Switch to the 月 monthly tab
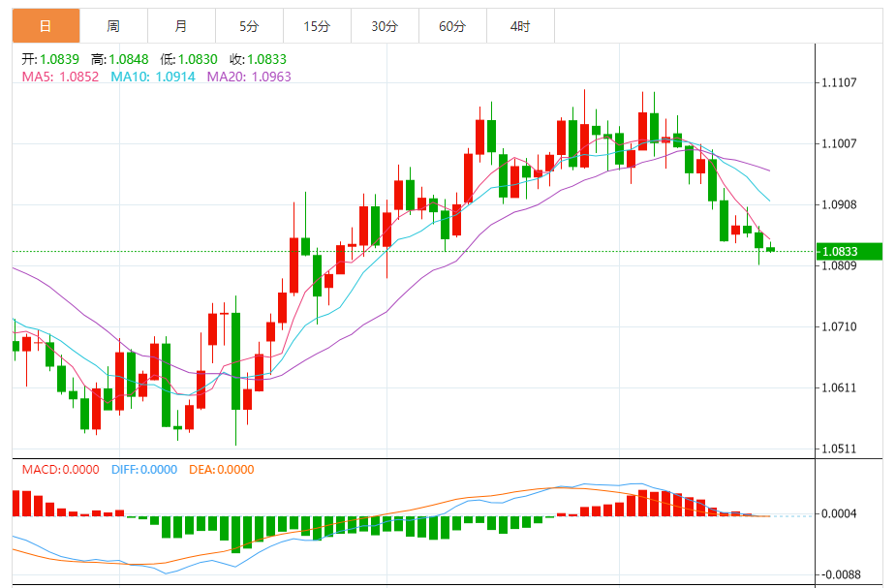The width and height of the screenshot is (896, 588). pos(182,26)
